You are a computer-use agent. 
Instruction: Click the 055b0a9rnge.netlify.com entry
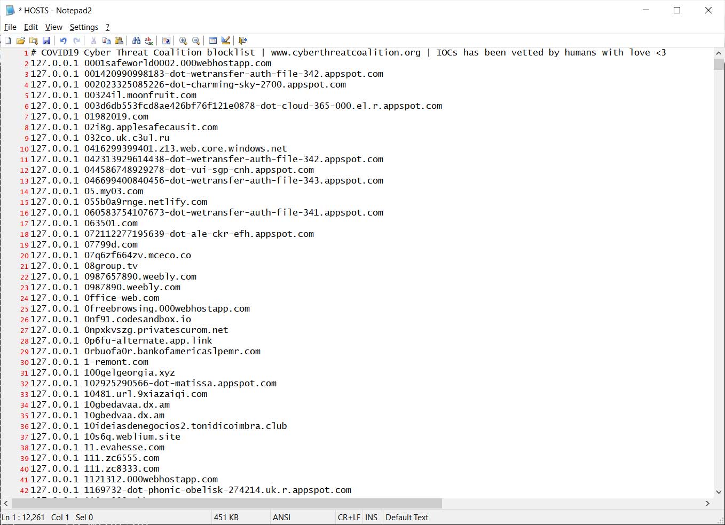click(146, 202)
